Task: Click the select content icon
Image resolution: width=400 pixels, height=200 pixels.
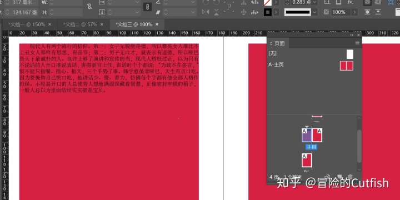Action: 244,12
